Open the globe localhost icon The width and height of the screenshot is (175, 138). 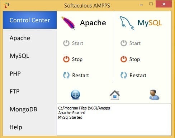(75, 94)
